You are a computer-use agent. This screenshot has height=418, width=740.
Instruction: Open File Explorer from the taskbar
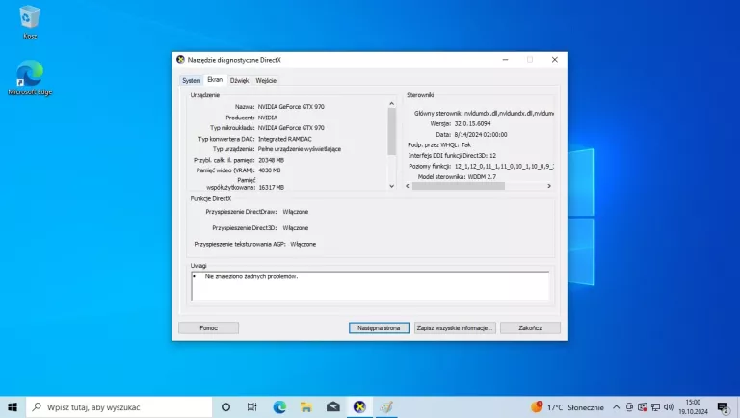pyautogui.click(x=306, y=407)
